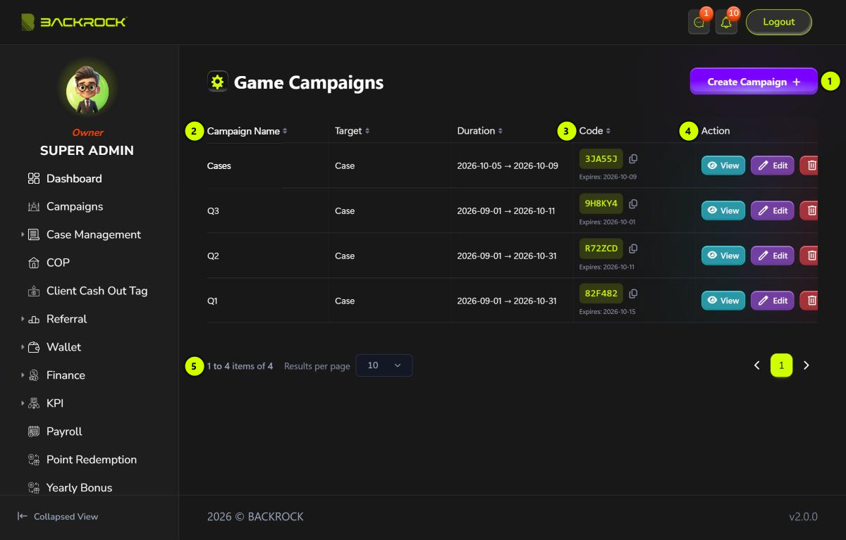Go to the next page arrow
The width and height of the screenshot is (846, 540).
coord(807,365)
